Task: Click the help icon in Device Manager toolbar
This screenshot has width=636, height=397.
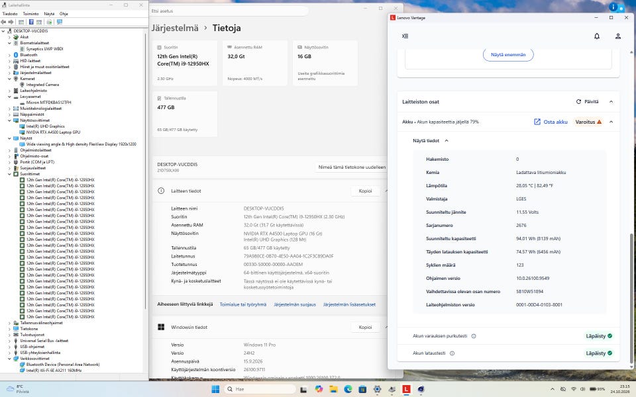Action: (31, 22)
